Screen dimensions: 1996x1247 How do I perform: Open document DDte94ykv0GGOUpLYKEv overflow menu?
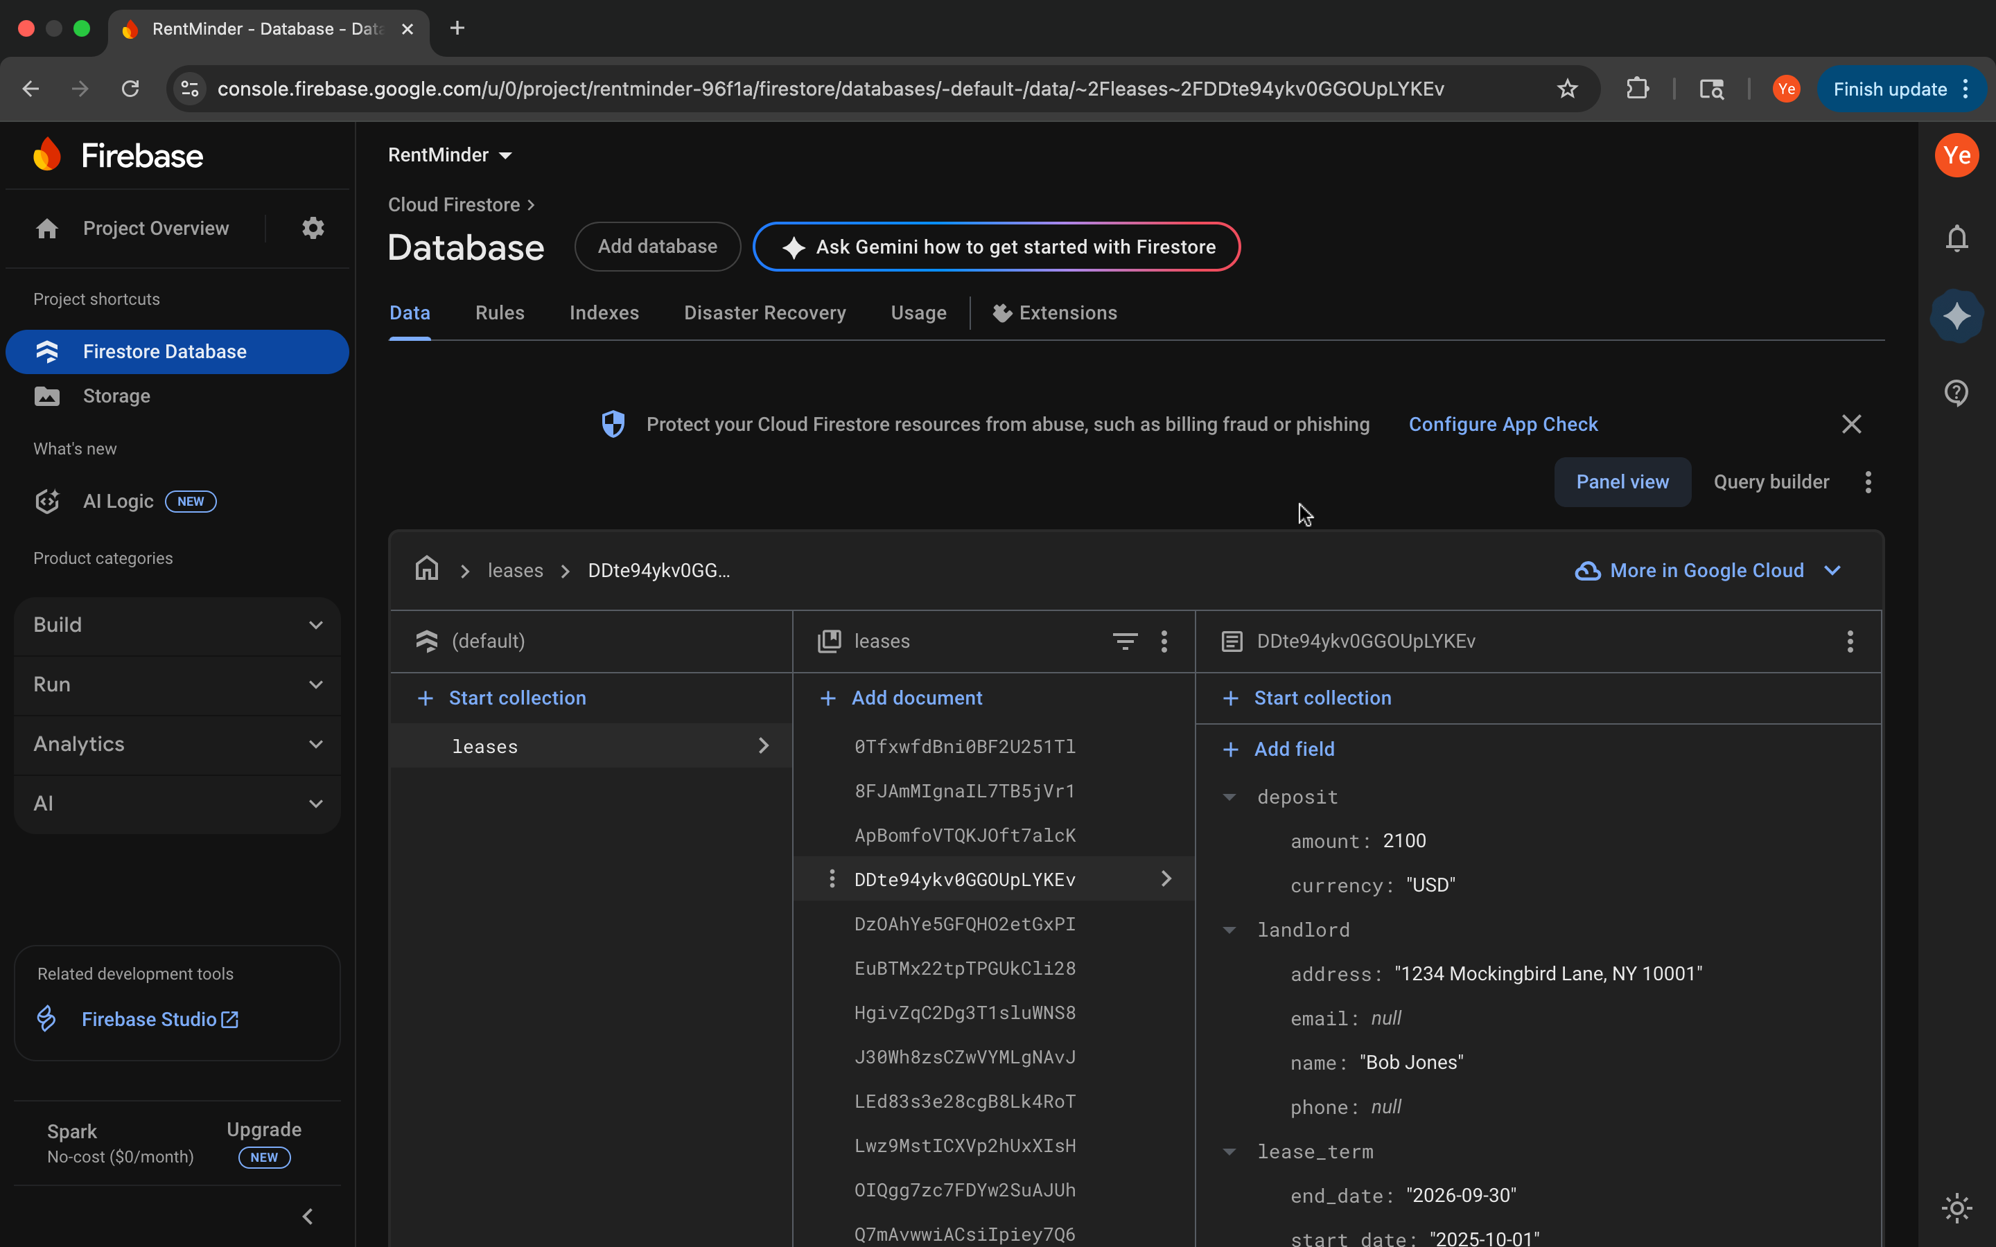(x=1850, y=641)
